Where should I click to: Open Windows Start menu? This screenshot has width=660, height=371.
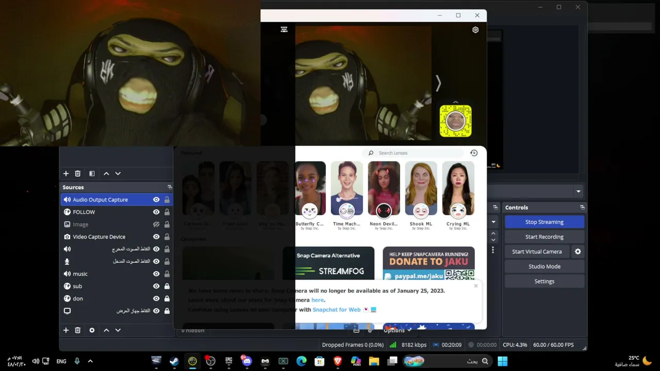[502, 361]
